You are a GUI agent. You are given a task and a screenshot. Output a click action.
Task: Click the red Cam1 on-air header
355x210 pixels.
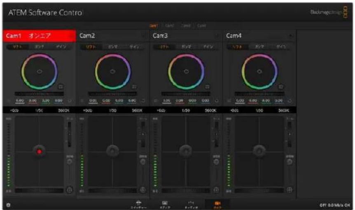tap(40, 36)
